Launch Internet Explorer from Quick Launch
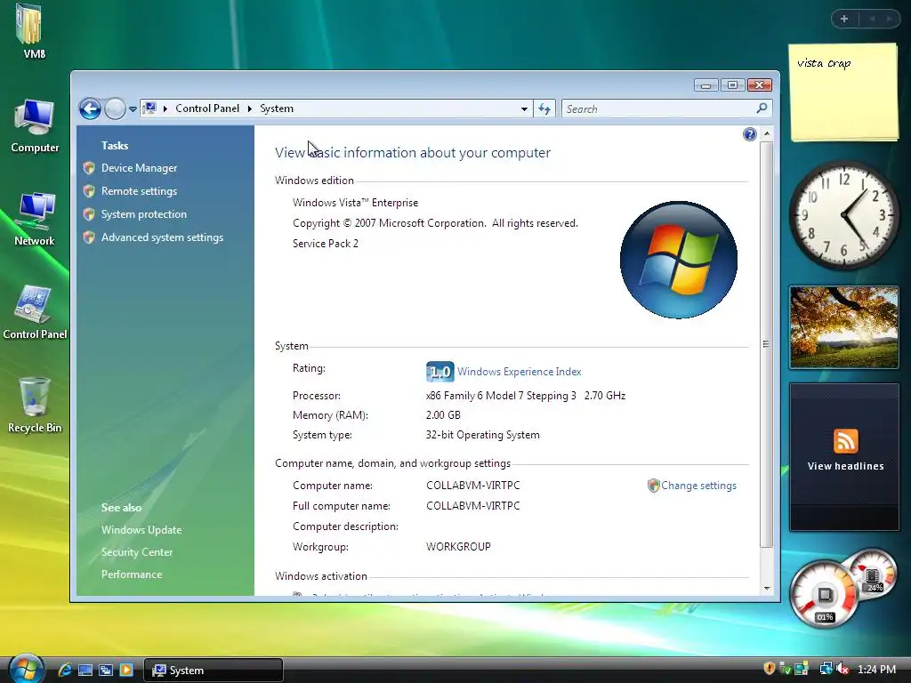911x683 pixels. tap(64, 670)
